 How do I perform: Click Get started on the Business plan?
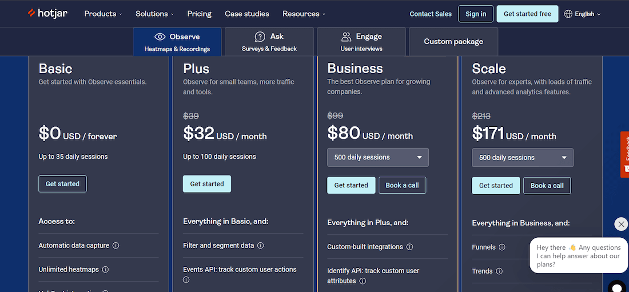351,185
